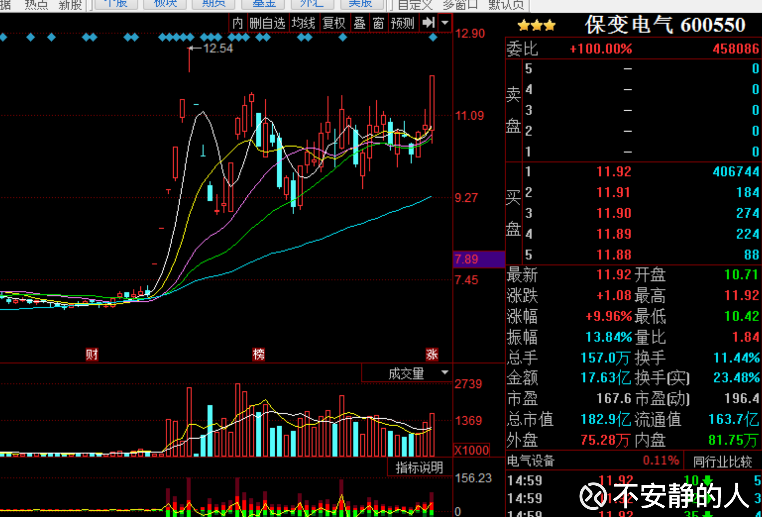Toggle 均线 moving average lines
The image size is (762, 517).
tap(303, 23)
